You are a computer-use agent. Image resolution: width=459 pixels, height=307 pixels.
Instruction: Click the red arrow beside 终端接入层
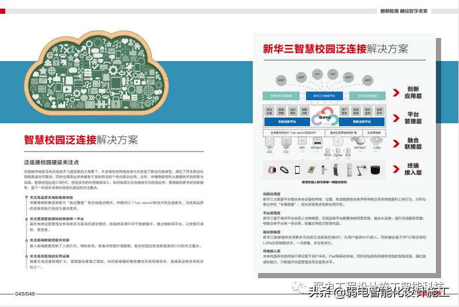[396, 169]
